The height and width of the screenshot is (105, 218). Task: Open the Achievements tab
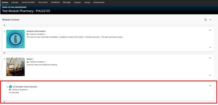(99, 2)
